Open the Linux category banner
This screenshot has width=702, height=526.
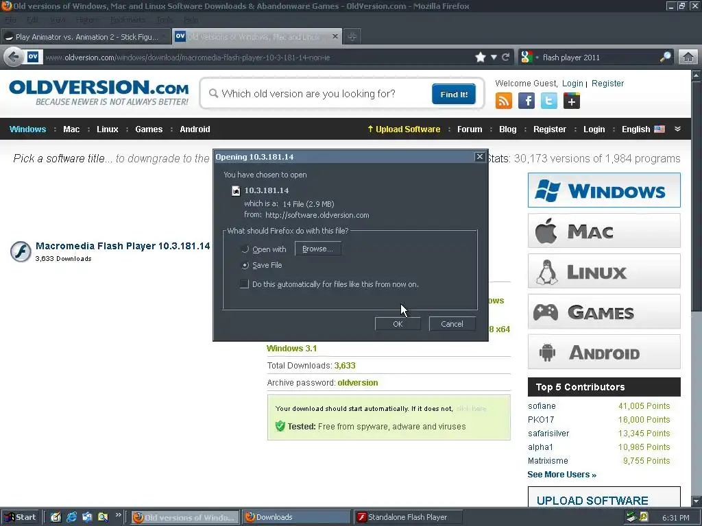pyautogui.click(x=604, y=271)
